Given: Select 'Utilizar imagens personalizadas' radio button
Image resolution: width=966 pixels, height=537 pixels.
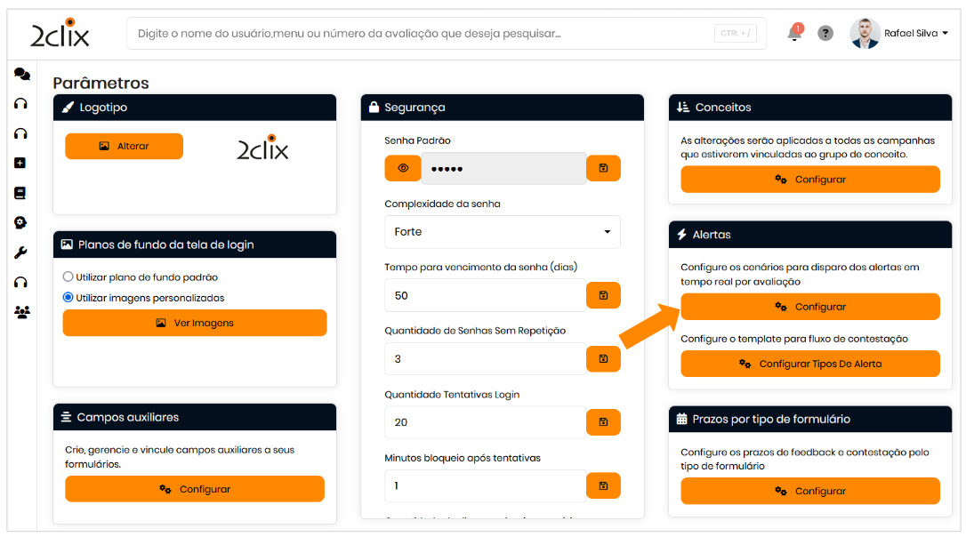Looking at the screenshot, I should (68, 298).
